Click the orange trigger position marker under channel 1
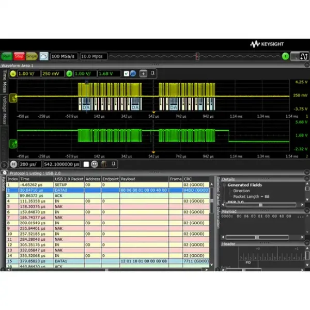 click(x=153, y=112)
